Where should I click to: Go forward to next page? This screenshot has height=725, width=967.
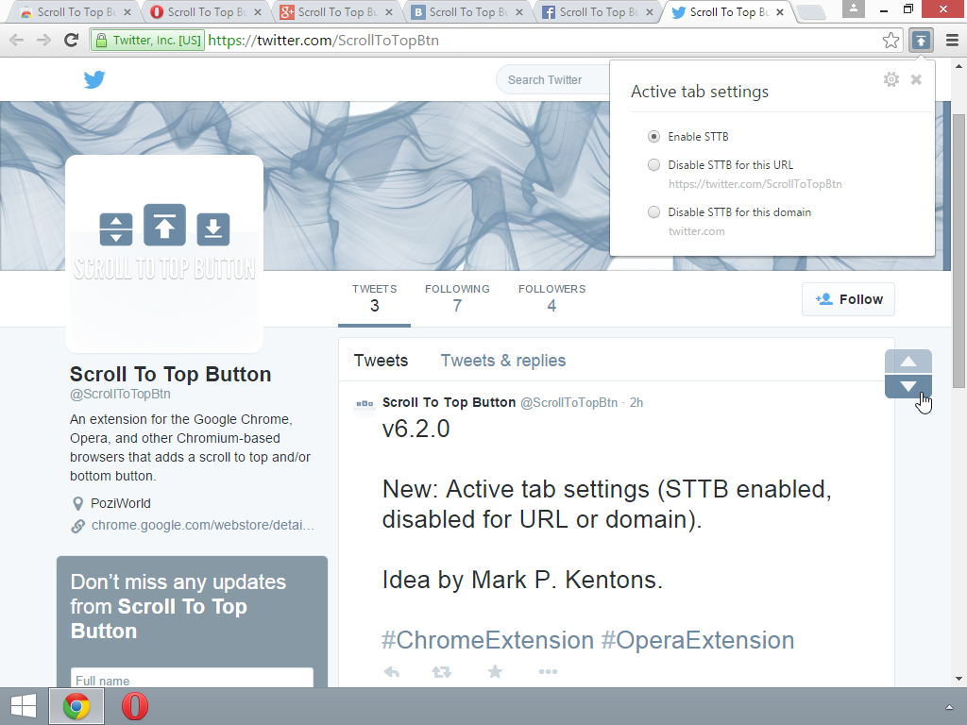point(43,41)
